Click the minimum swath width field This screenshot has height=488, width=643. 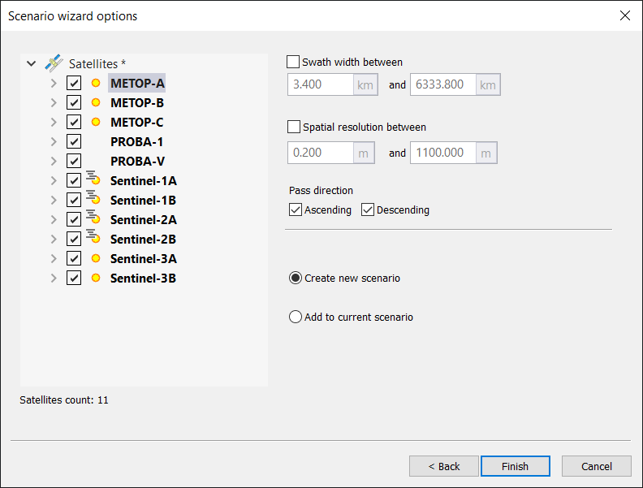coord(320,85)
